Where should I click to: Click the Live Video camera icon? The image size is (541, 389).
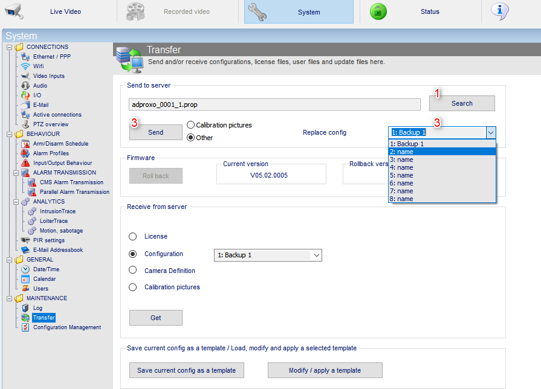pyautogui.click(x=14, y=11)
